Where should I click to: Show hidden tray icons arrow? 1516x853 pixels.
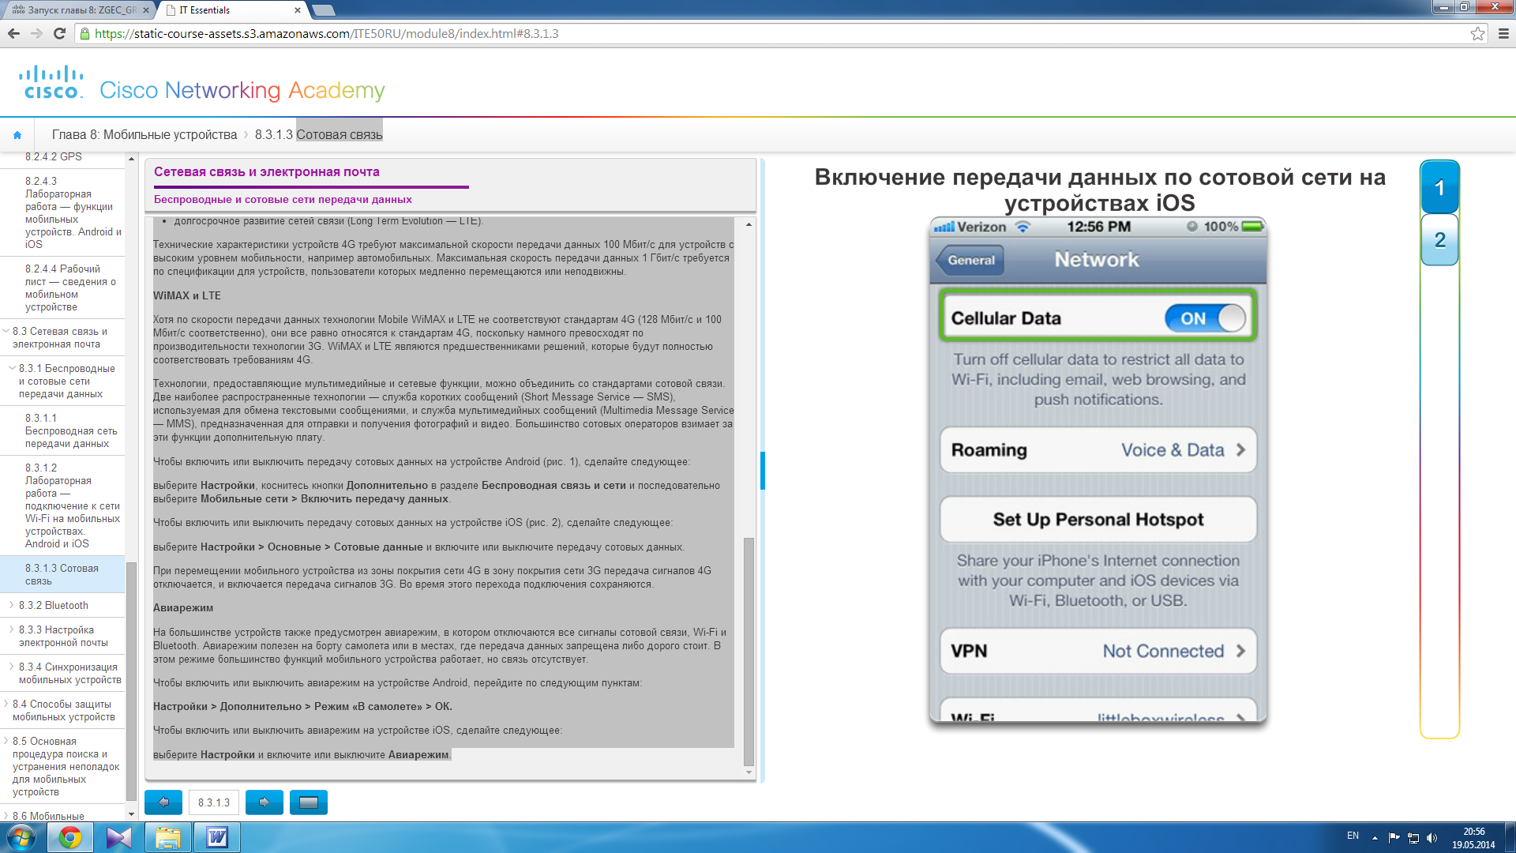point(1375,838)
